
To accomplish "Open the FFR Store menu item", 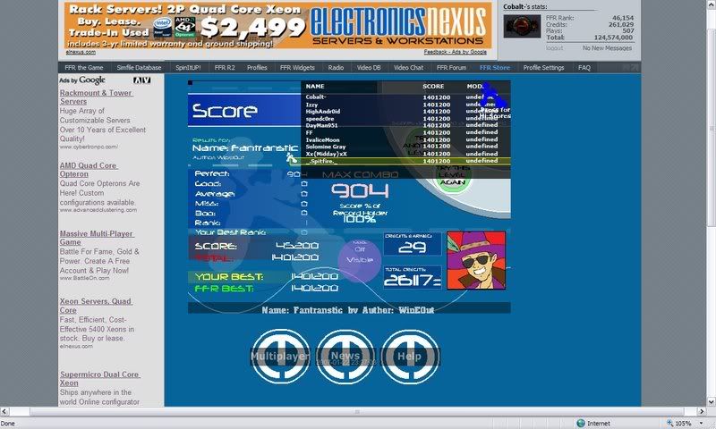I will 494,67.
